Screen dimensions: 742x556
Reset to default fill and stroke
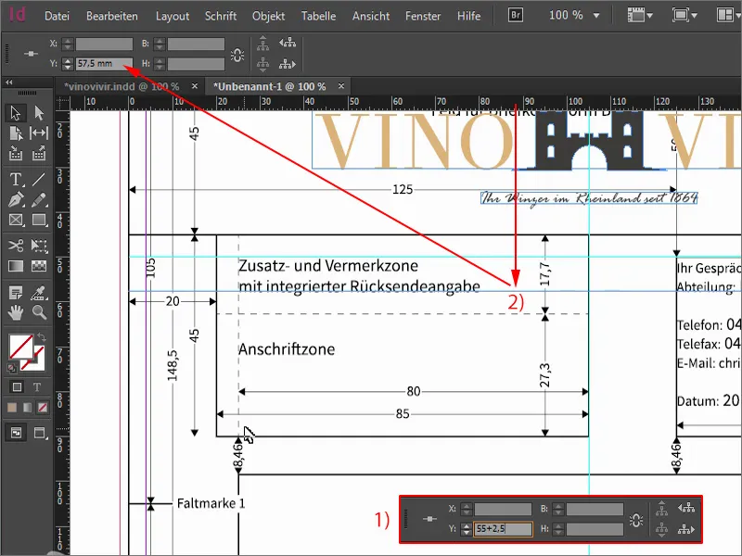click(11, 367)
